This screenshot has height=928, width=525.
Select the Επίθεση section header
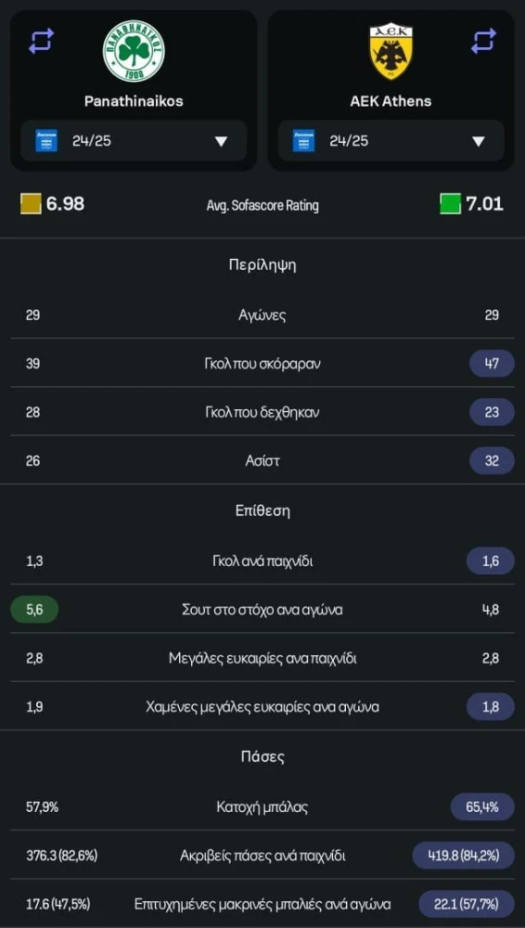pyautogui.click(x=262, y=510)
